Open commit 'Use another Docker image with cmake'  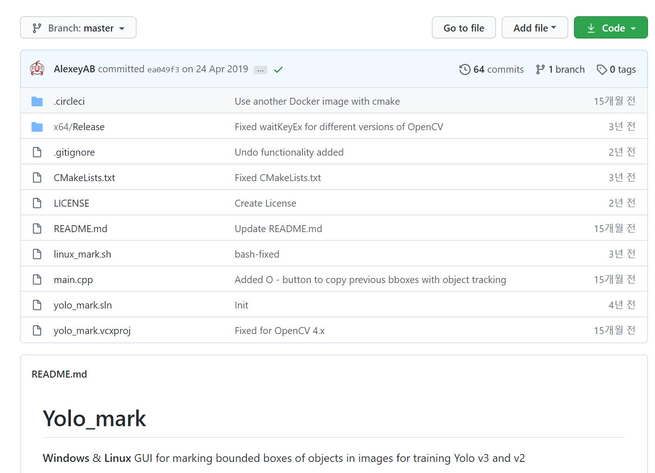point(317,101)
